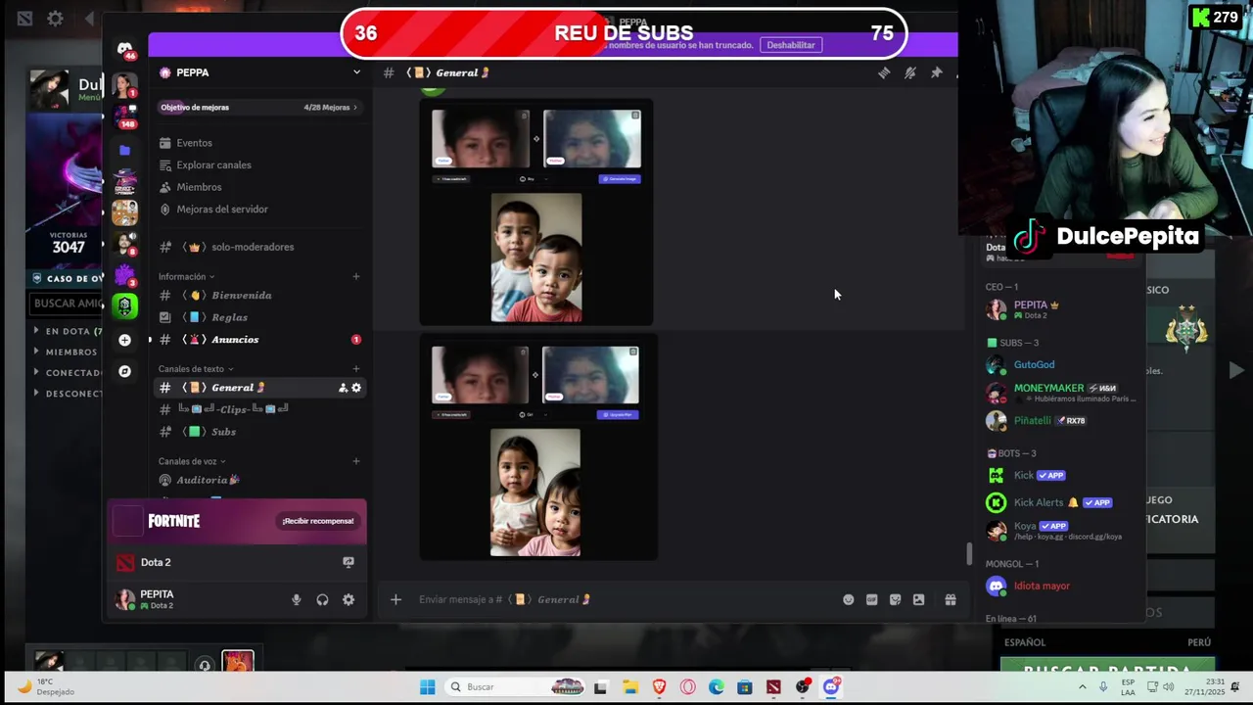Open second generated two-girls photo
The width and height of the screenshot is (1253, 705).
(x=535, y=493)
